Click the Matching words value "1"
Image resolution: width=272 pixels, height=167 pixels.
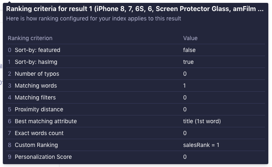185,86
